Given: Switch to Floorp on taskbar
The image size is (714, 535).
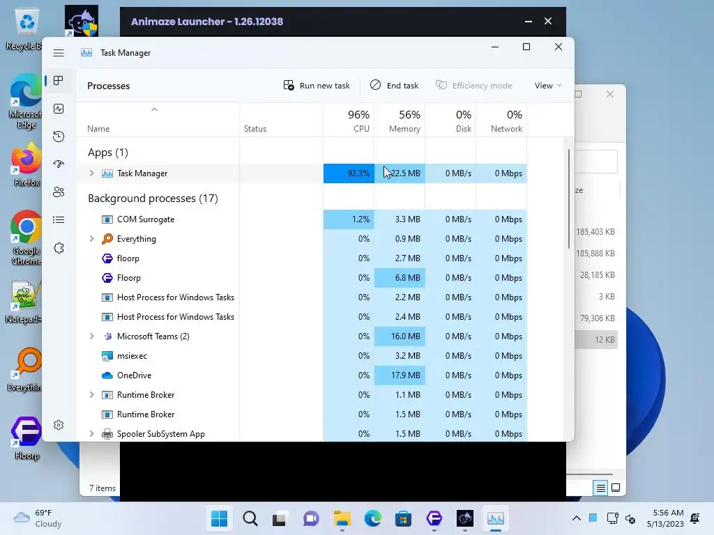Looking at the screenshot, I should click(434, 518).
